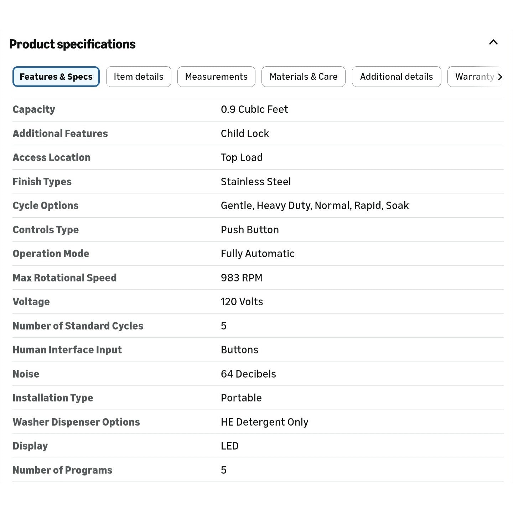Click the LED display value
513x513 pixels.
pyautogui.click(x=229, y=446)
